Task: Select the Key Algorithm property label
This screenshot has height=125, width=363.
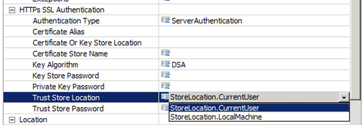Action: tap(55, 65)
